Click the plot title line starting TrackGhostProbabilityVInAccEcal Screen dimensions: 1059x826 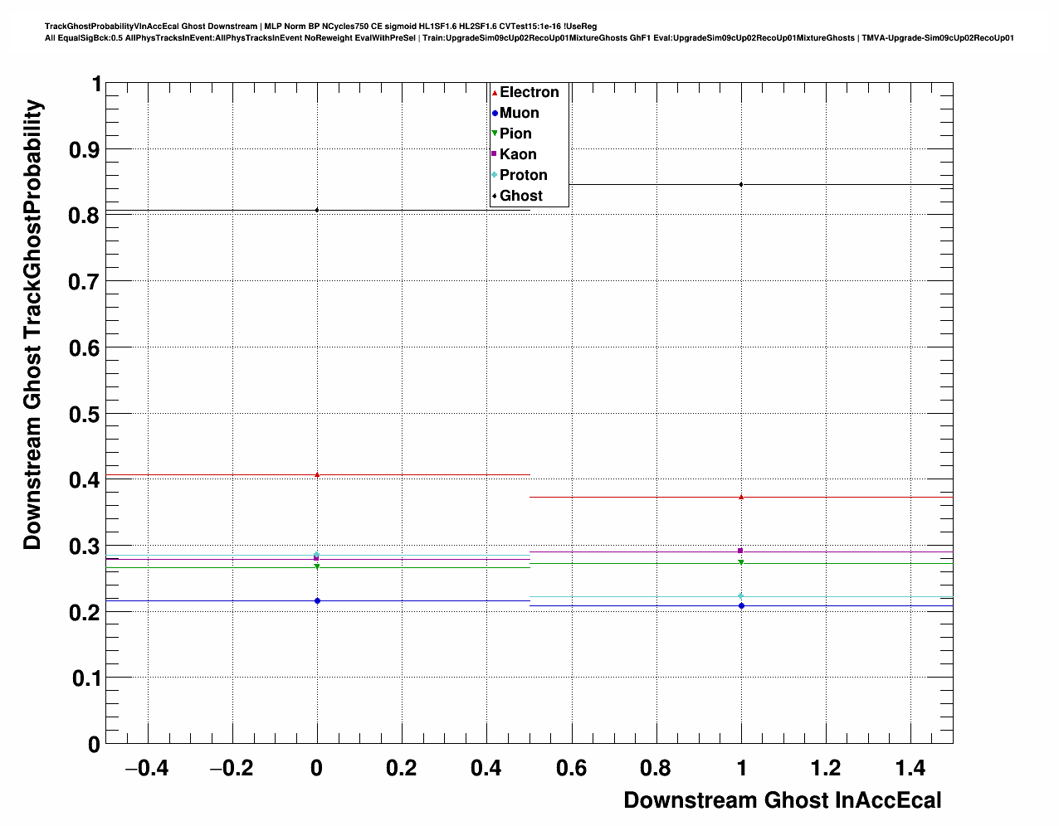[320, 27]
